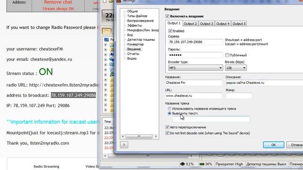
Task: Confirm settings with the OK button
Action: (x=274, y=145)
